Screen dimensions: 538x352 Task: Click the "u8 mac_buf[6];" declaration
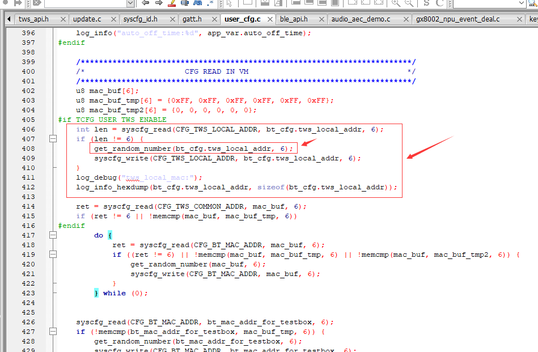click(x=107, y=91)
